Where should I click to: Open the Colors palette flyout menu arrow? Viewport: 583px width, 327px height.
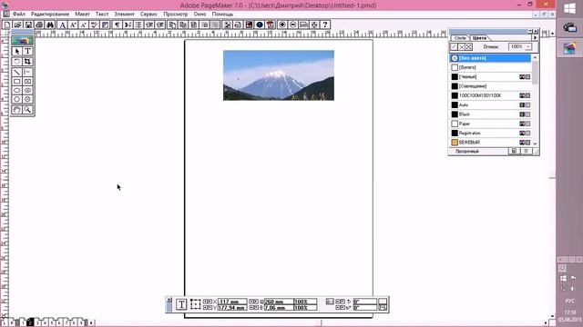535,38
